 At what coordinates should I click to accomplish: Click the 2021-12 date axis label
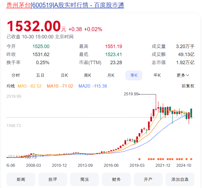click(163, 165)
